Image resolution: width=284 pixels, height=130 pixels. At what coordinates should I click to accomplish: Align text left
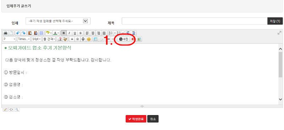(x=87, y=33)
